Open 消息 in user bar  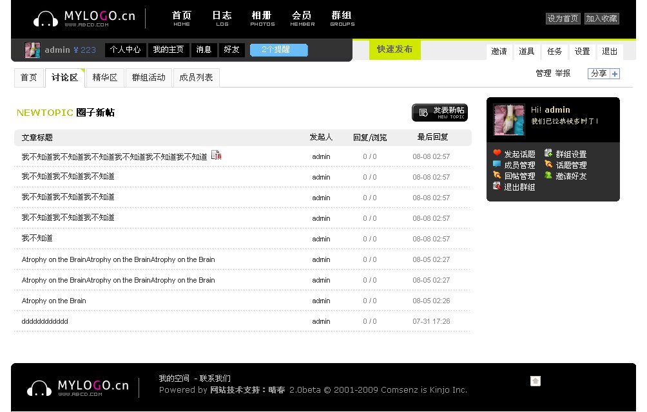(204, 50)
